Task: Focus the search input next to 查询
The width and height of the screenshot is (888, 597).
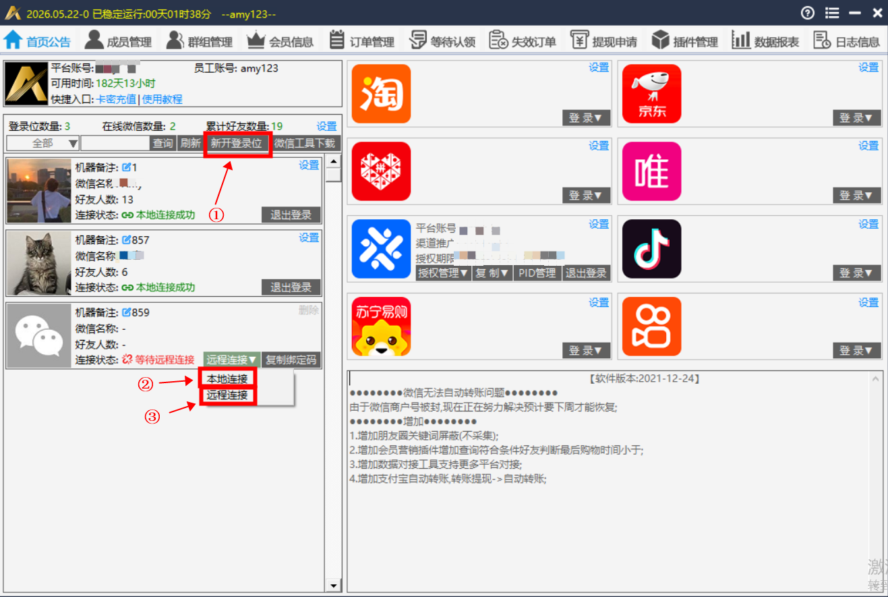Action: pos(115,143)
